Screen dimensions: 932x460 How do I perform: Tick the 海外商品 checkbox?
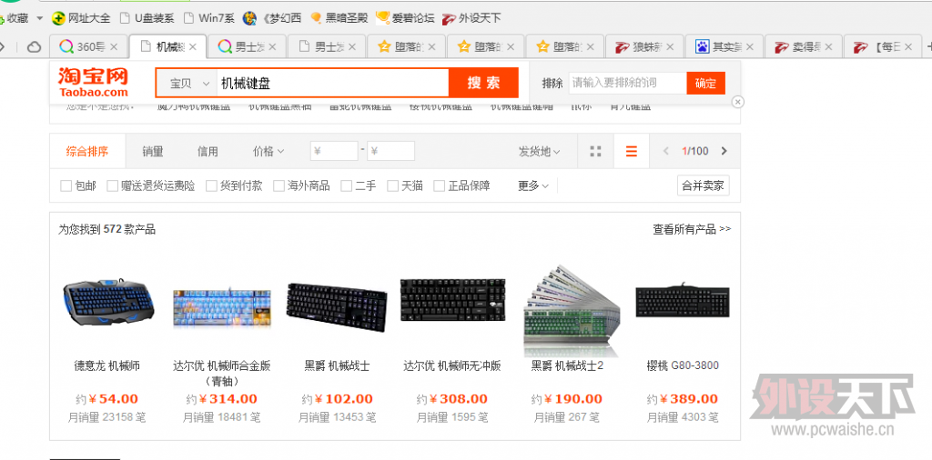coord(279,185)
